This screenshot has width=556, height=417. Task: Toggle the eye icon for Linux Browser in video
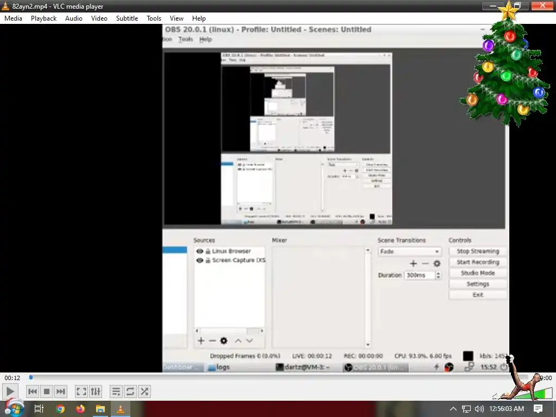coord(200,251)
